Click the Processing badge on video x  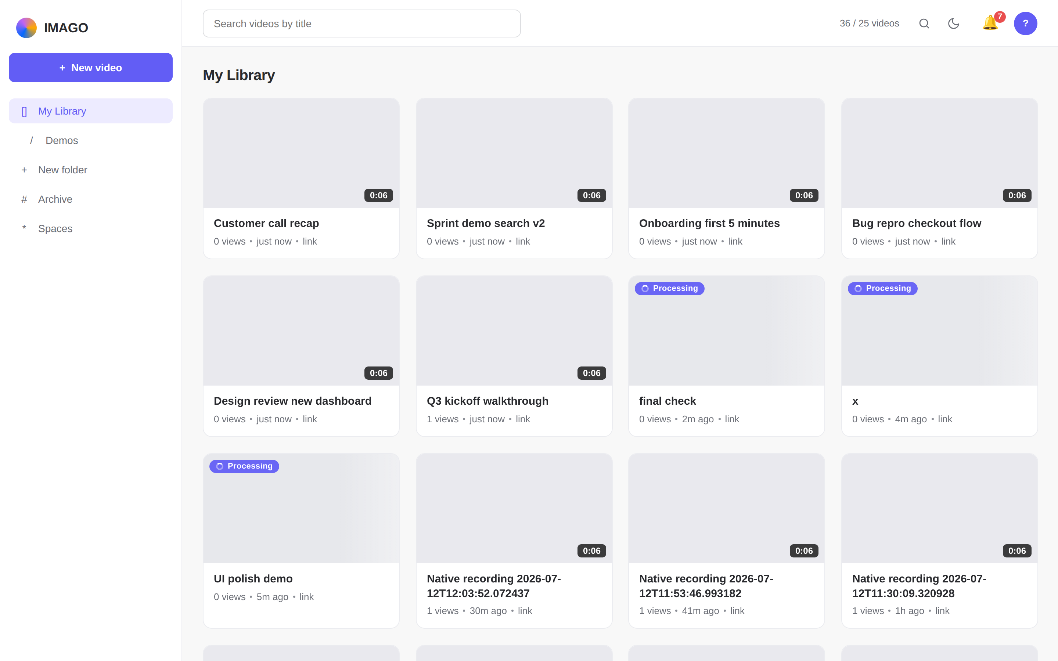(x=882, y=289)
